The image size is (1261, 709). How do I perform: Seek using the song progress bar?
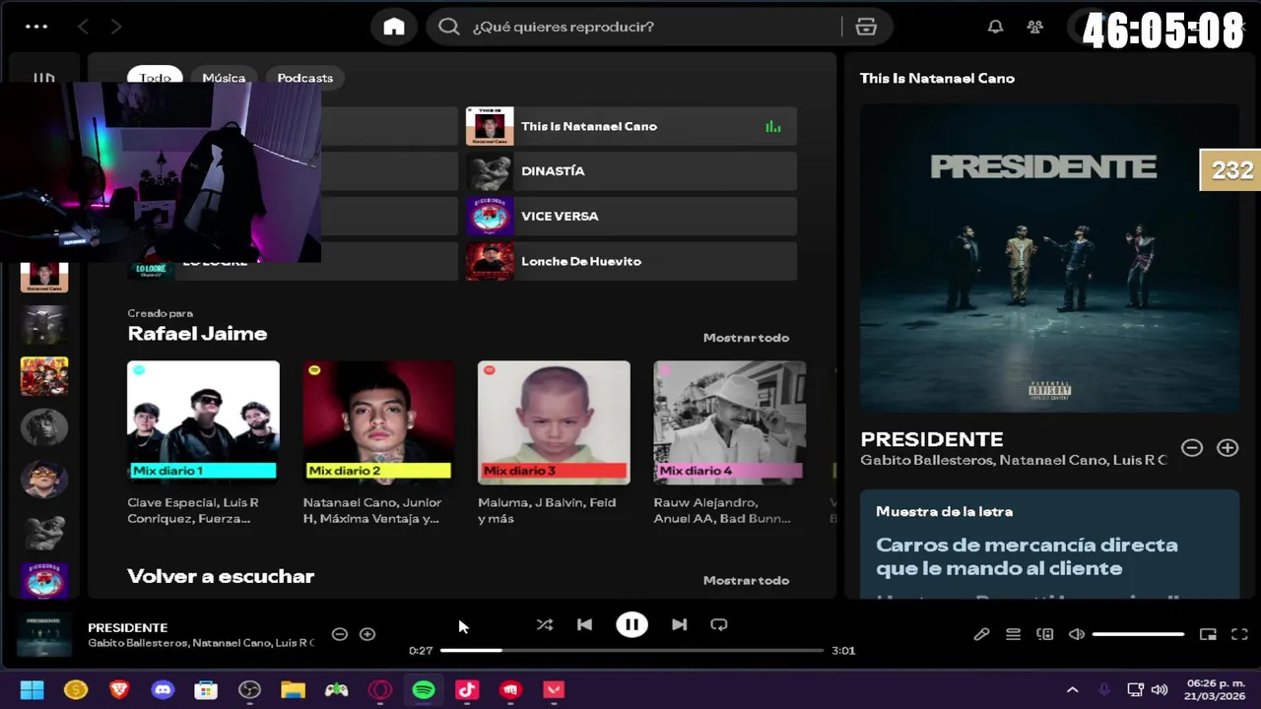coord(631,650)
